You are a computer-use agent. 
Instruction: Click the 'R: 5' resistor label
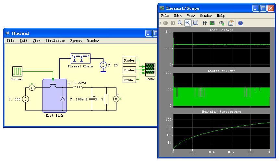(99, 99)
